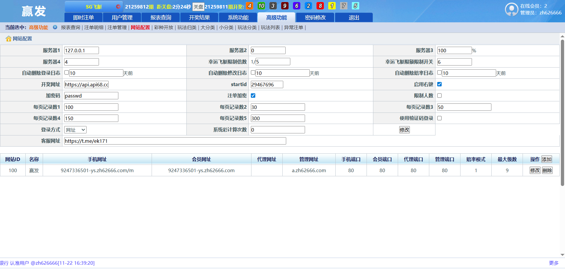Uncheck the 启用右键 checkbox

[x=439, y=84]
